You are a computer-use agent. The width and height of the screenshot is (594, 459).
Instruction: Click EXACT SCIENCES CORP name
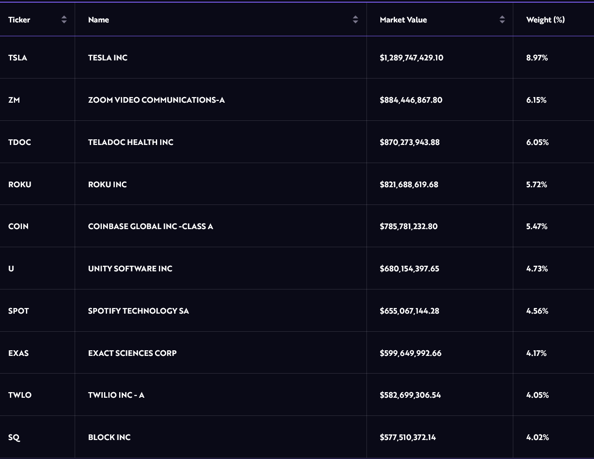[x=132, y=353]
